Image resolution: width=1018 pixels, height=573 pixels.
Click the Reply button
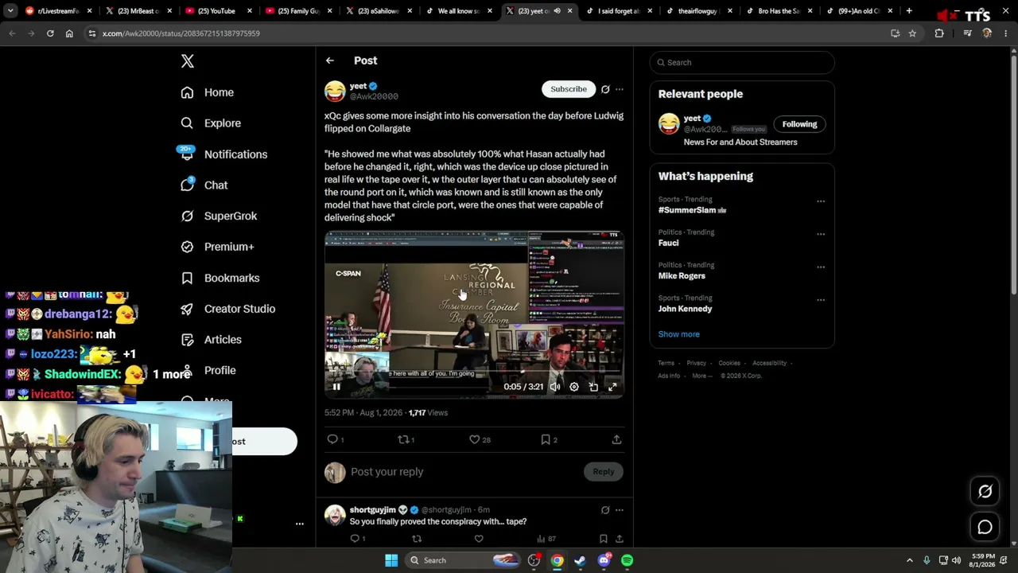(604, 472)
